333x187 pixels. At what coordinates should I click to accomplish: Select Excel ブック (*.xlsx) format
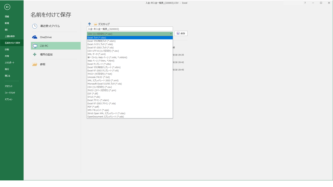[130, 38]
